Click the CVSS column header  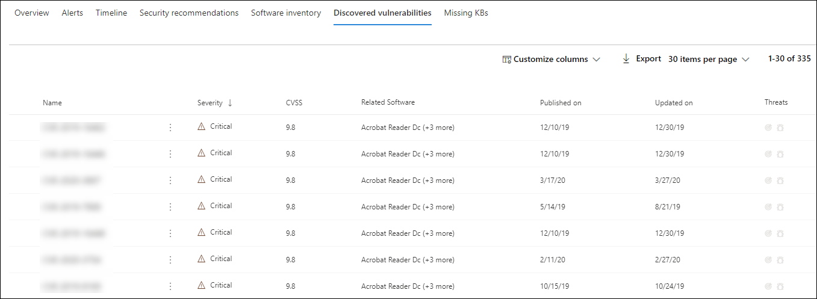294,103
